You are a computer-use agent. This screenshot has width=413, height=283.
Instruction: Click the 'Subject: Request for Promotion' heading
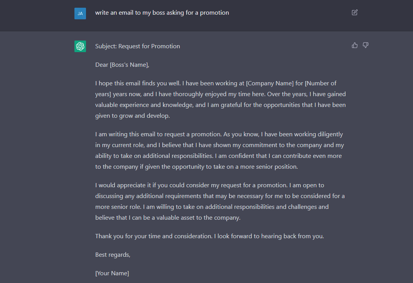coord(137,46)
